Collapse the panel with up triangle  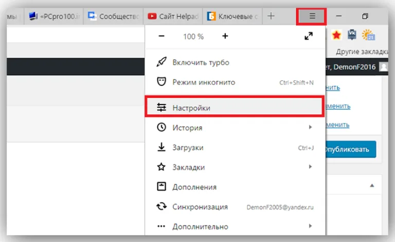pos(372,185)
